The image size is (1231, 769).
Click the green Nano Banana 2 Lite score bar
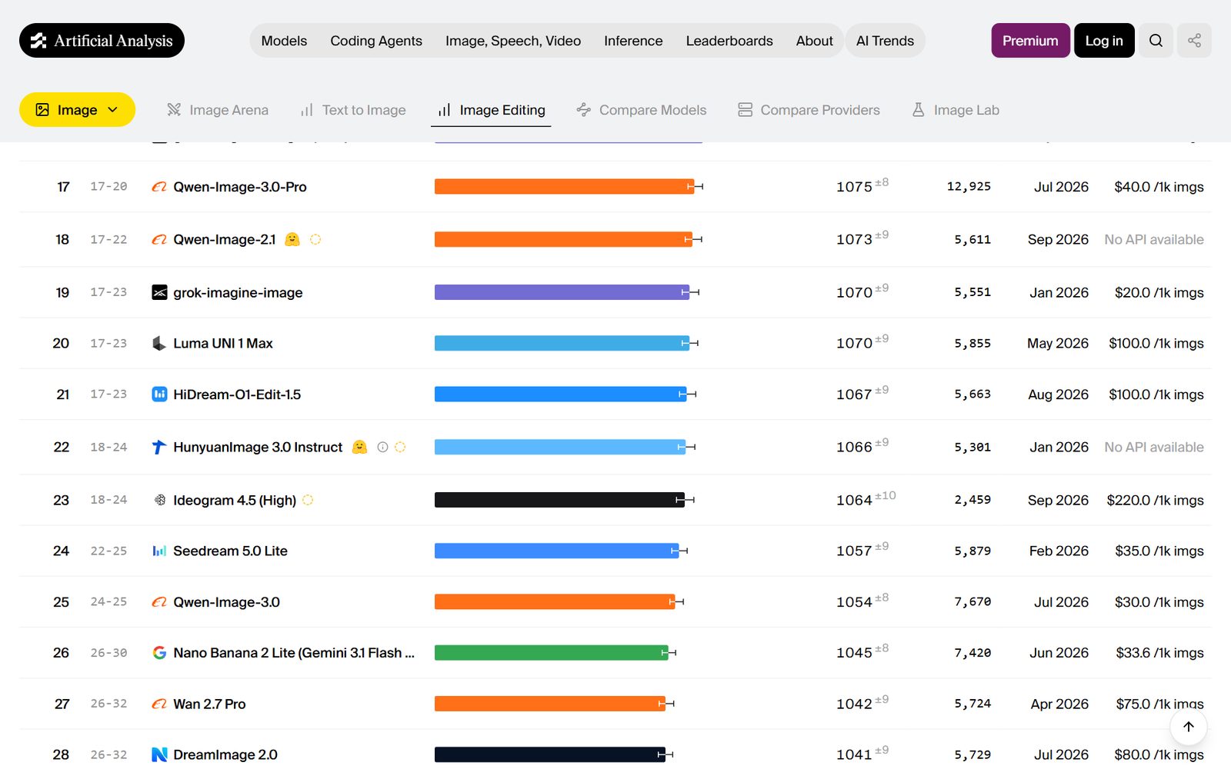(551, 653)
